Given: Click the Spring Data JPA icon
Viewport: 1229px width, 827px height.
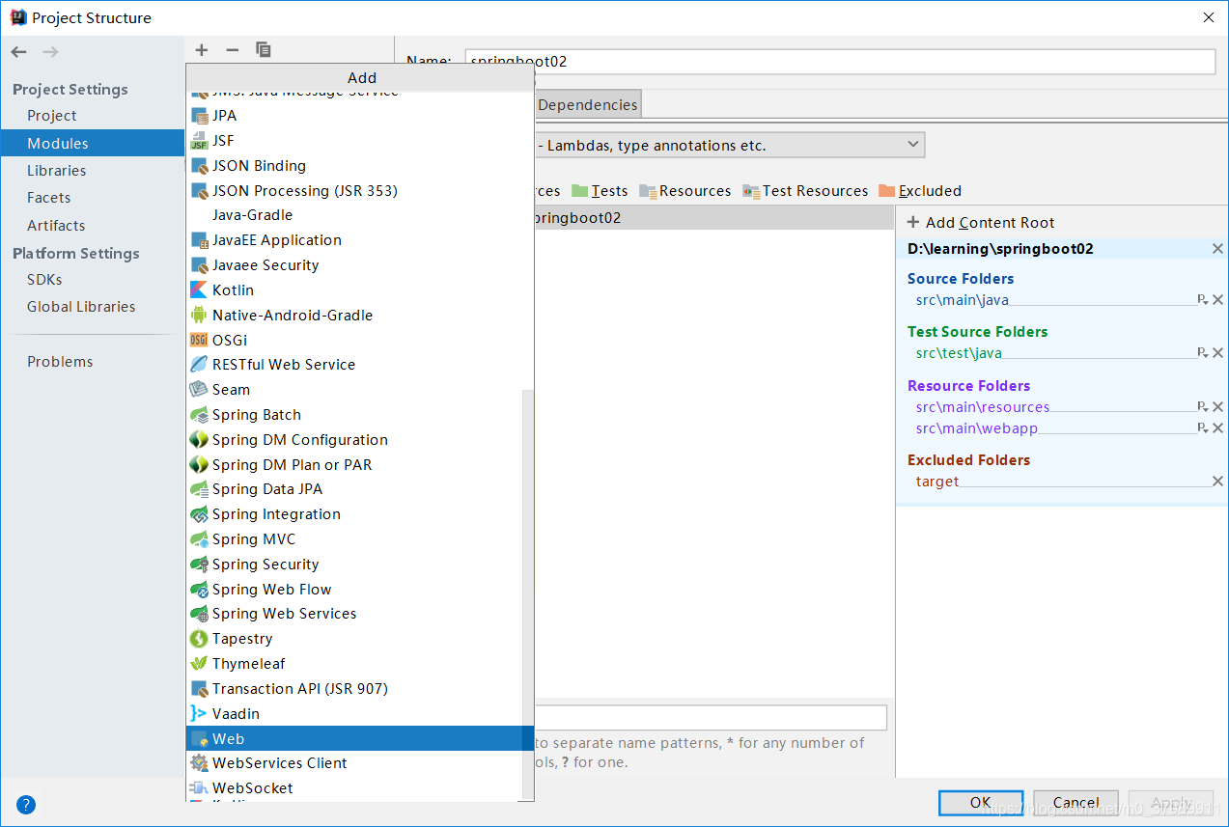Looking at the screenshot, I should tap(199, 489).
